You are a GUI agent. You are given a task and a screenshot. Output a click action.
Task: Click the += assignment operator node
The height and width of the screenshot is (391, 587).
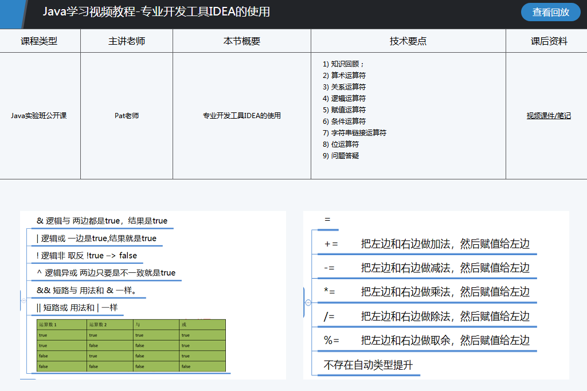(426, 244)
